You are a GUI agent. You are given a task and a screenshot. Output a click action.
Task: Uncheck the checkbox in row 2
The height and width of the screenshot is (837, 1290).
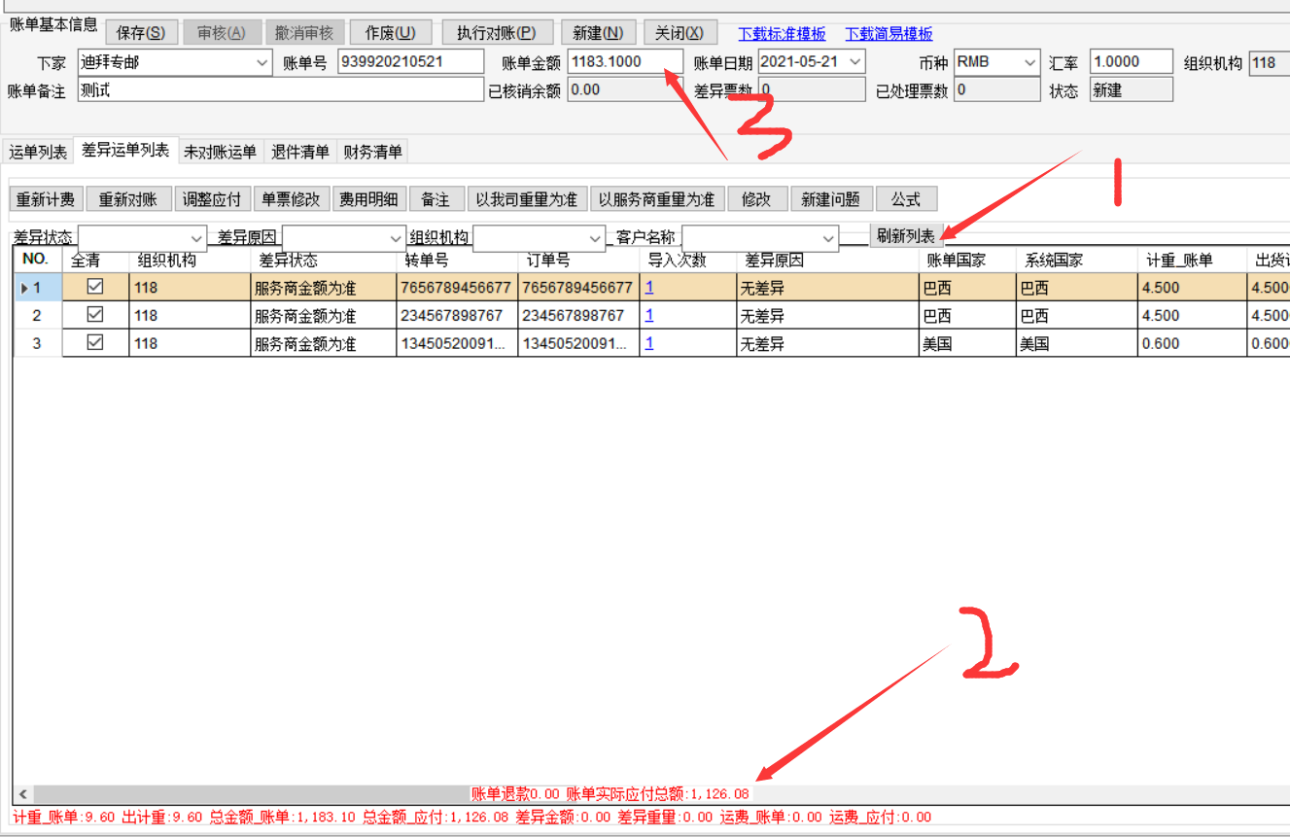(95, 315)
